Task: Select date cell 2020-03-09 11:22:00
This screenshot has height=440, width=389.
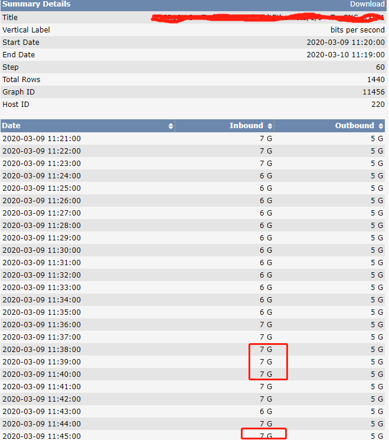Action: [x=41, y=151]
